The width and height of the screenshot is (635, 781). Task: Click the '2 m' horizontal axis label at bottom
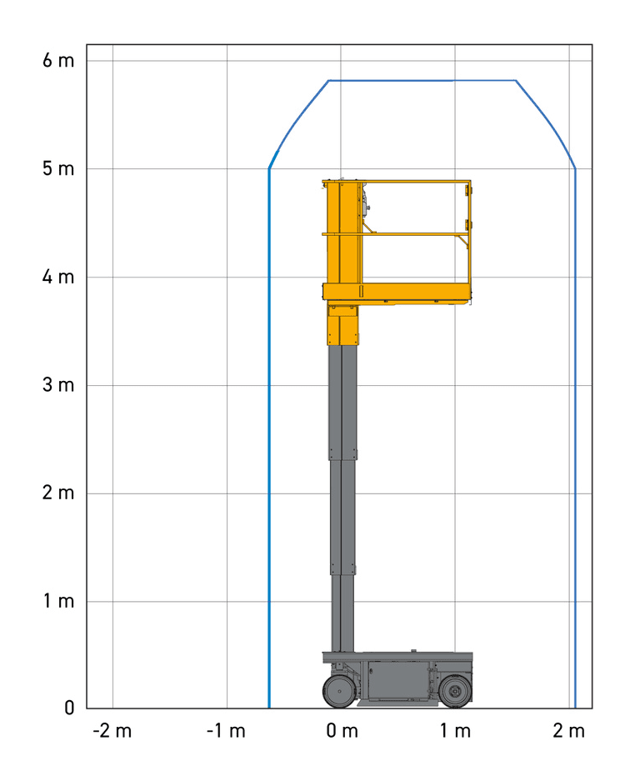point(569,731)
